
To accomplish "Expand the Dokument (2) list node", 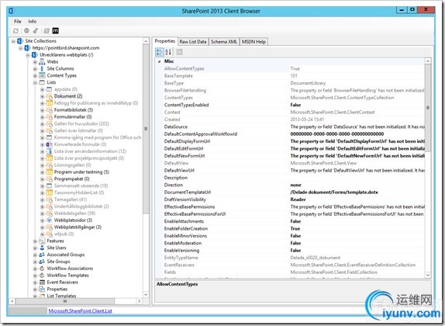I will click(x=42, y=96).
